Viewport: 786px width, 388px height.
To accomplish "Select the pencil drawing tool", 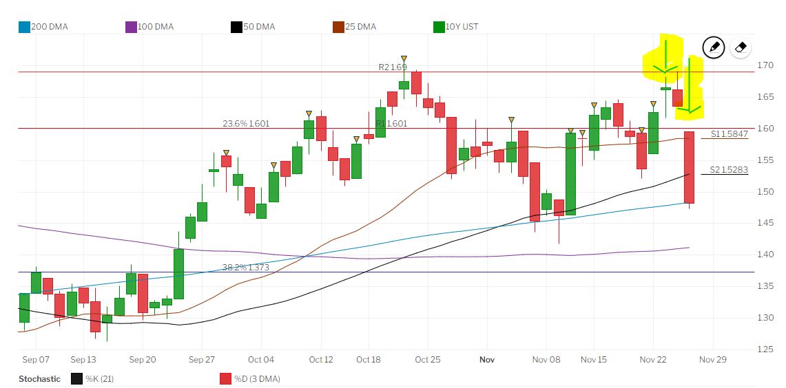I will point(714,48).
